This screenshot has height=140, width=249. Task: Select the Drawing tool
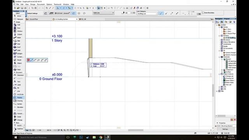tap(19, 101)
